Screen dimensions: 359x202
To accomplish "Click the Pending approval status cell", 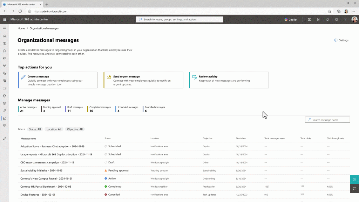I will click(117, 171).
